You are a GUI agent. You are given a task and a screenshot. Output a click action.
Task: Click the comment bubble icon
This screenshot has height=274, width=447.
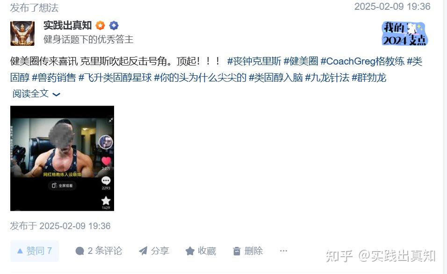pyautogui.click(x=80, y=251)
